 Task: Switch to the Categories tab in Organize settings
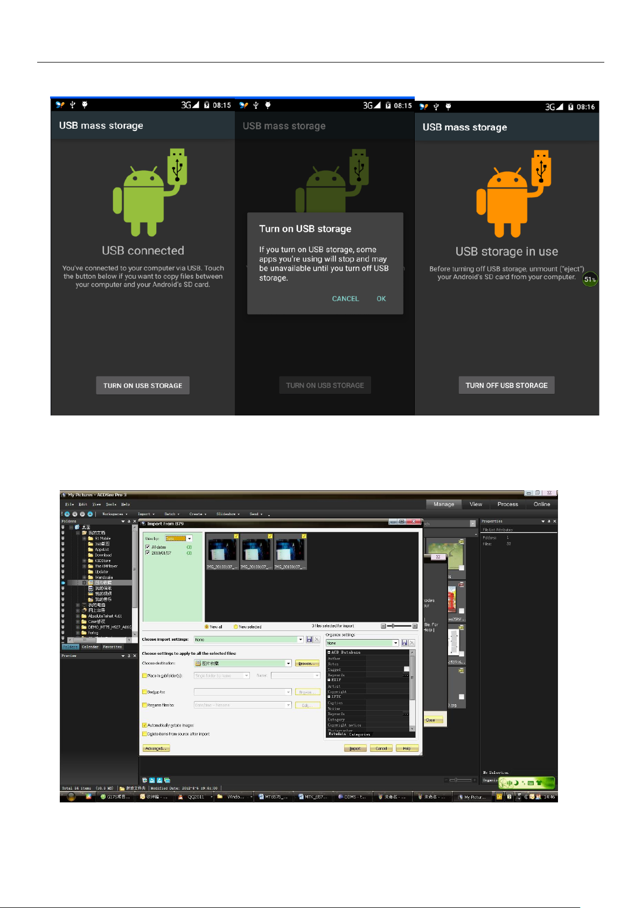(x=360, y=734)
